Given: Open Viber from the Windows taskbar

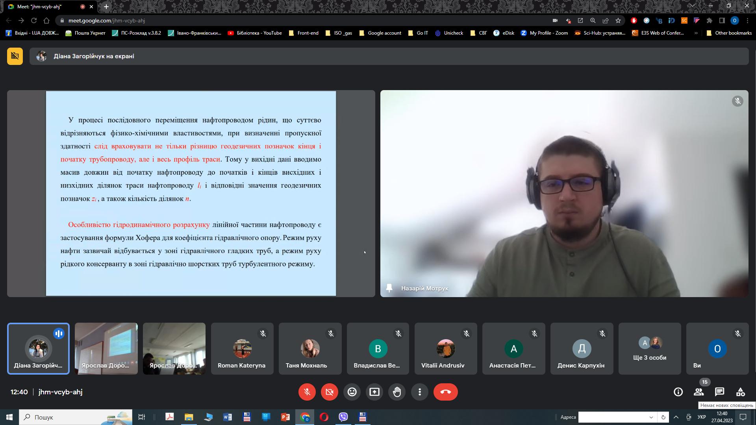Looking at the screenshot, I should pyautogui.click(x=343, y=417).
